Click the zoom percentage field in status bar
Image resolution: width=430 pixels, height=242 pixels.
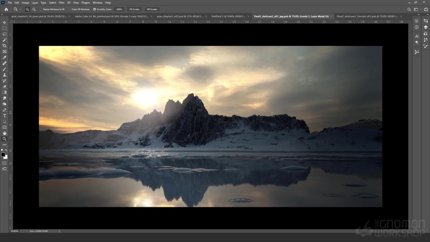click(x=15, y=231)
